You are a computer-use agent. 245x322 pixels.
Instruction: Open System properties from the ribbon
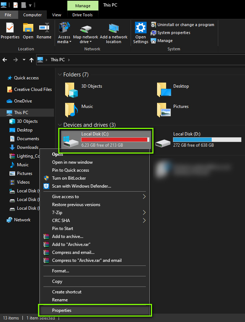(x=170, y=33)
